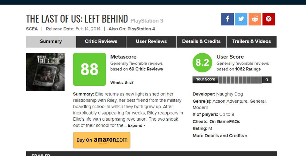The width and height of the screenshot is (306, 156).
Task: Switch to the User Reviews tab
Action: pyautogui.click(x=151, y=41)
